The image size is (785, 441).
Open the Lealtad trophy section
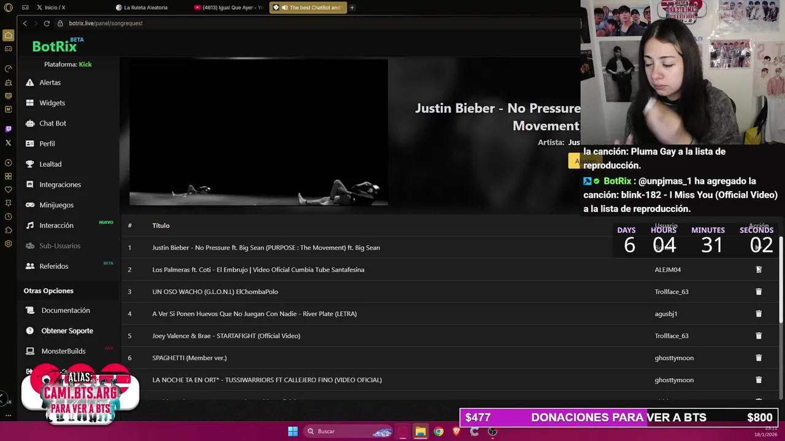(43, 164)
